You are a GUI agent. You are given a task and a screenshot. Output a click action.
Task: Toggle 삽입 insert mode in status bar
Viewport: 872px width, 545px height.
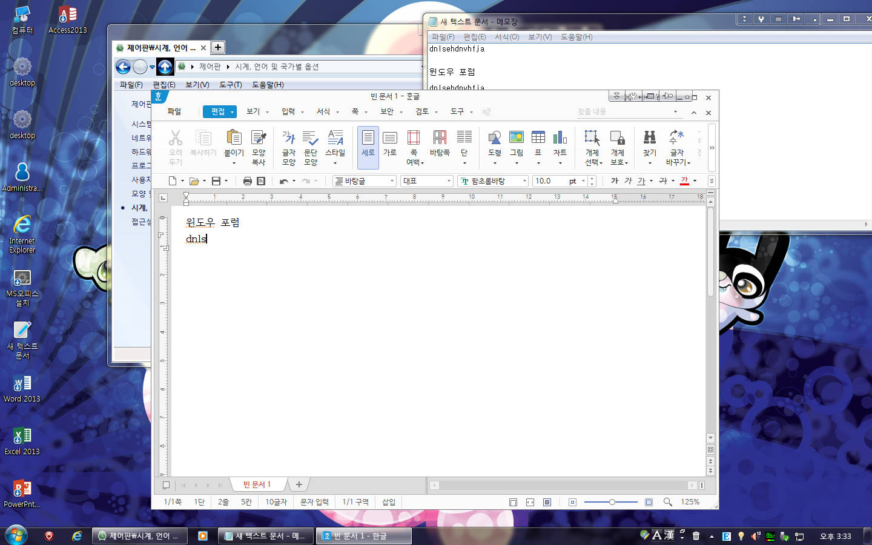click(389, 502)
